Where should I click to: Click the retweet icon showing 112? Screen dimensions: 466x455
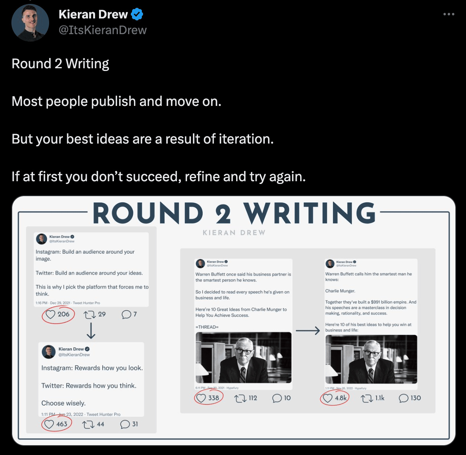(x=240, y=399)
